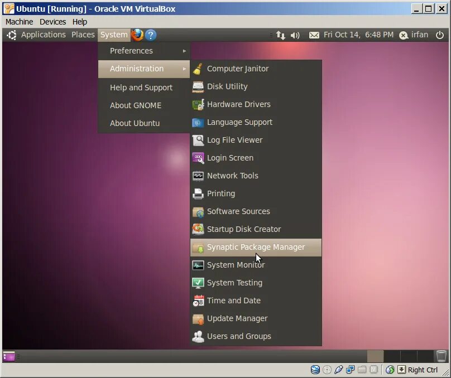This screenshot has width=451, height=378.
Task: Click the System Testing checkmark icon
Action: click(198, 283)
